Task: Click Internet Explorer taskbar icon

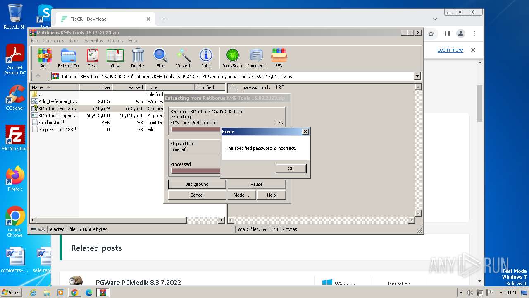Action: (x=33, y=293)
